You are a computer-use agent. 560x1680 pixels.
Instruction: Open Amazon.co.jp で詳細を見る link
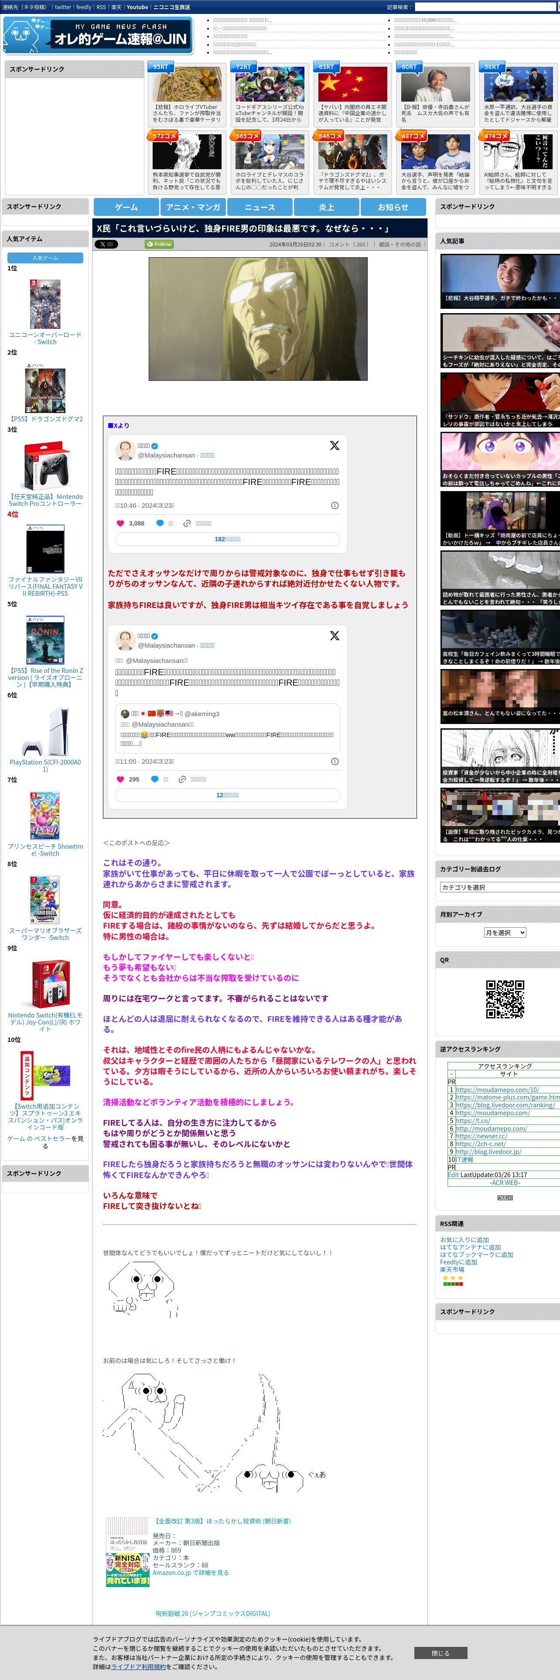coord(190,1572)
